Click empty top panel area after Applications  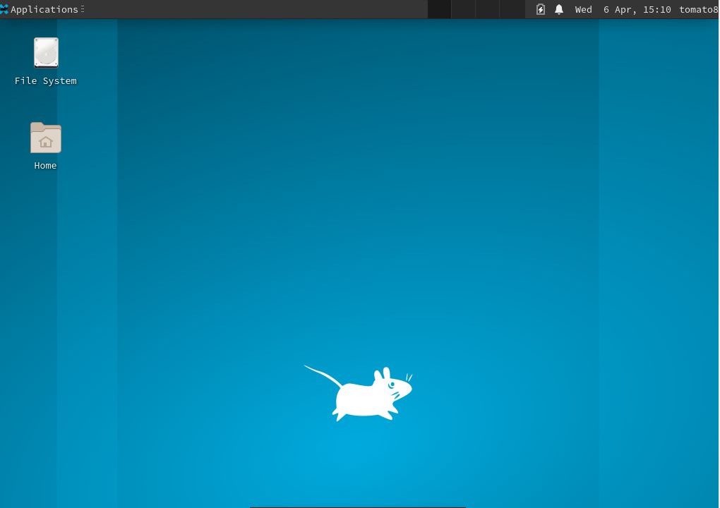[254, 9]
